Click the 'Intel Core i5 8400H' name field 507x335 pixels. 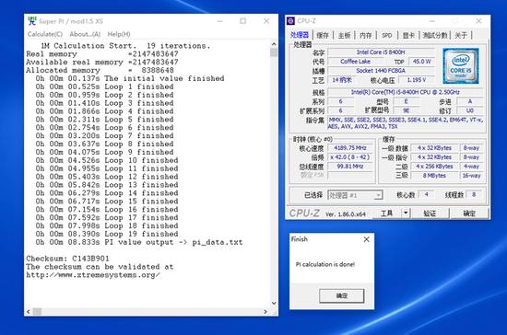381,52
